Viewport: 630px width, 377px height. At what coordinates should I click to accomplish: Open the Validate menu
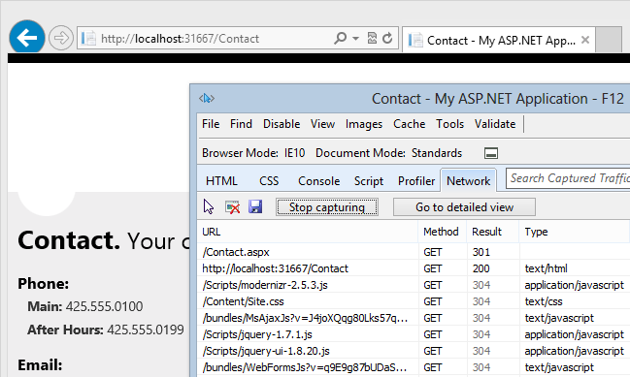495,124
